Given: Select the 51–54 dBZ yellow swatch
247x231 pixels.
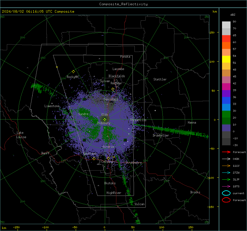Looking at the screenshot, I should 226,59.
